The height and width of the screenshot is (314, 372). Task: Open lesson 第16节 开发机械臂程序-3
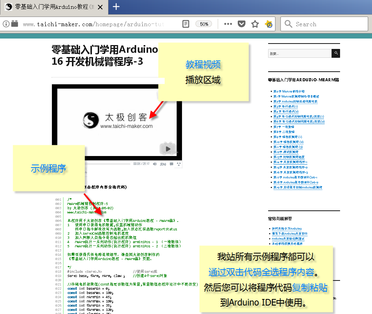tap(290, 172)
